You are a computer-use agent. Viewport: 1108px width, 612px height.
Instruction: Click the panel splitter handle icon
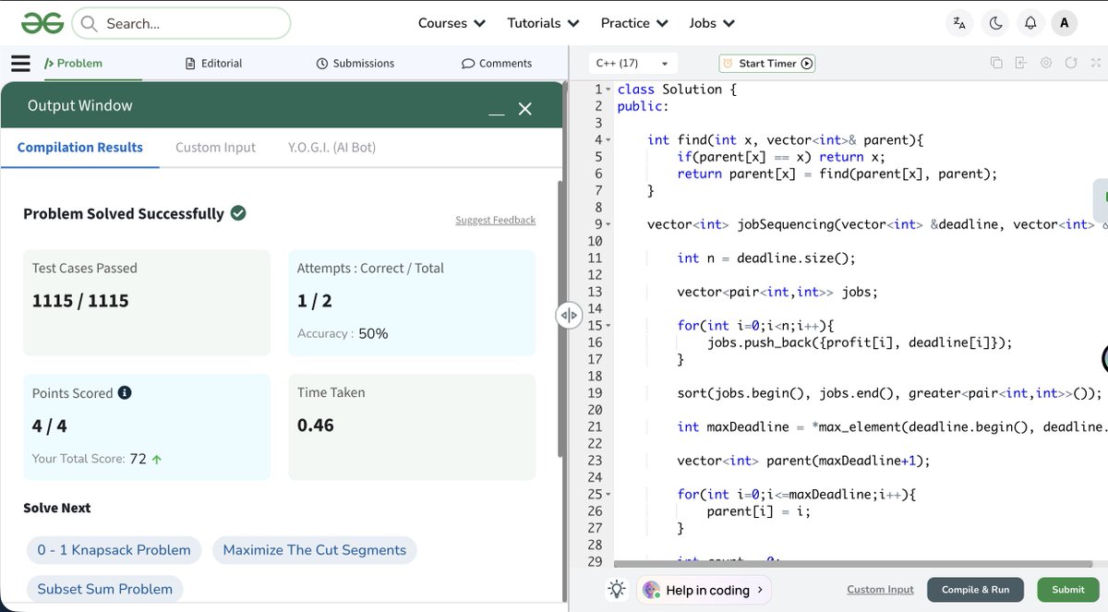tap(569, 316)
